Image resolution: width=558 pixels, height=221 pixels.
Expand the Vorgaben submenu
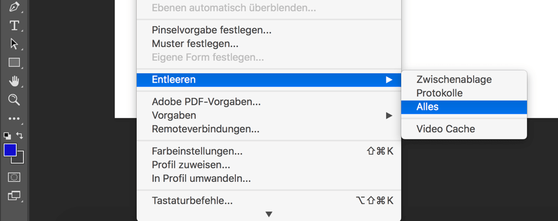[x=269, y=115]
